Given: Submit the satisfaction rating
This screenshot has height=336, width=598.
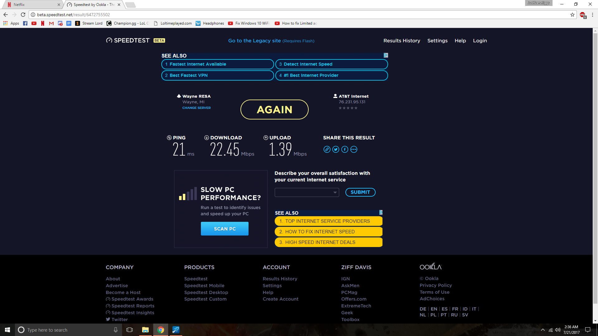Looking at the screenshot, I should pos(360,192).
